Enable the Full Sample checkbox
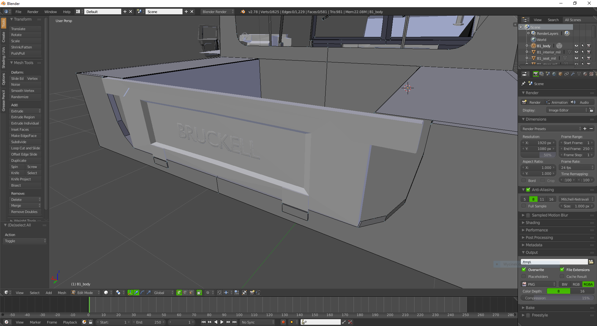The image size is (597, 326). pos(524,206)
